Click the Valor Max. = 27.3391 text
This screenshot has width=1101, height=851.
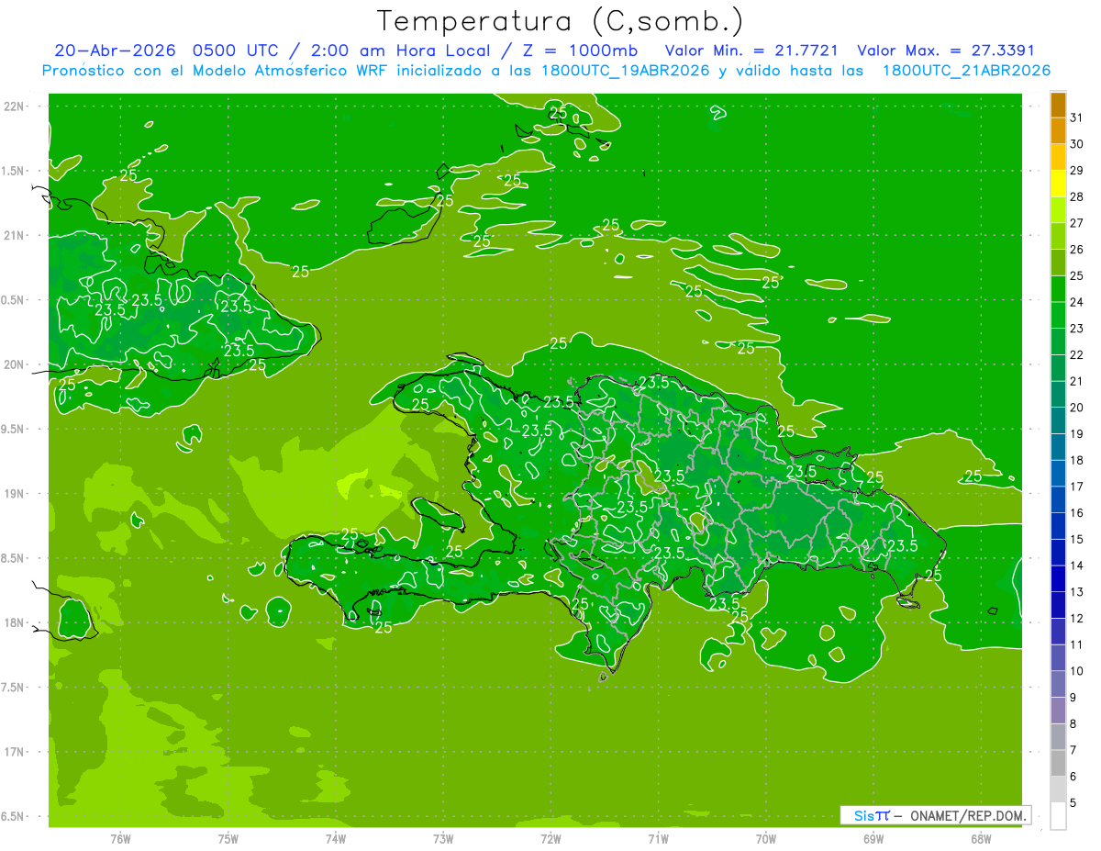[x=945, y=50]
